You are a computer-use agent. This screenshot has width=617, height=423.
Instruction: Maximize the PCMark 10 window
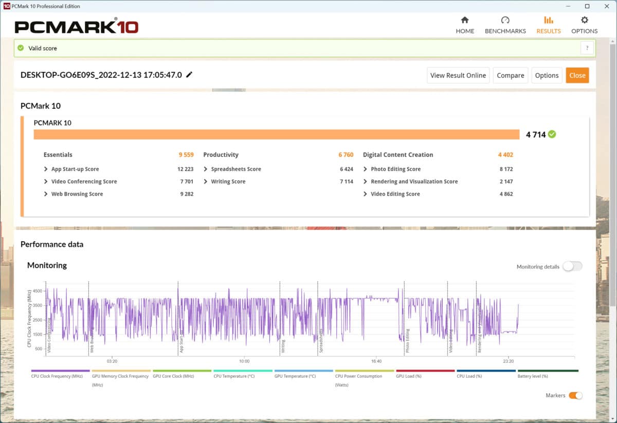(587, 6)
